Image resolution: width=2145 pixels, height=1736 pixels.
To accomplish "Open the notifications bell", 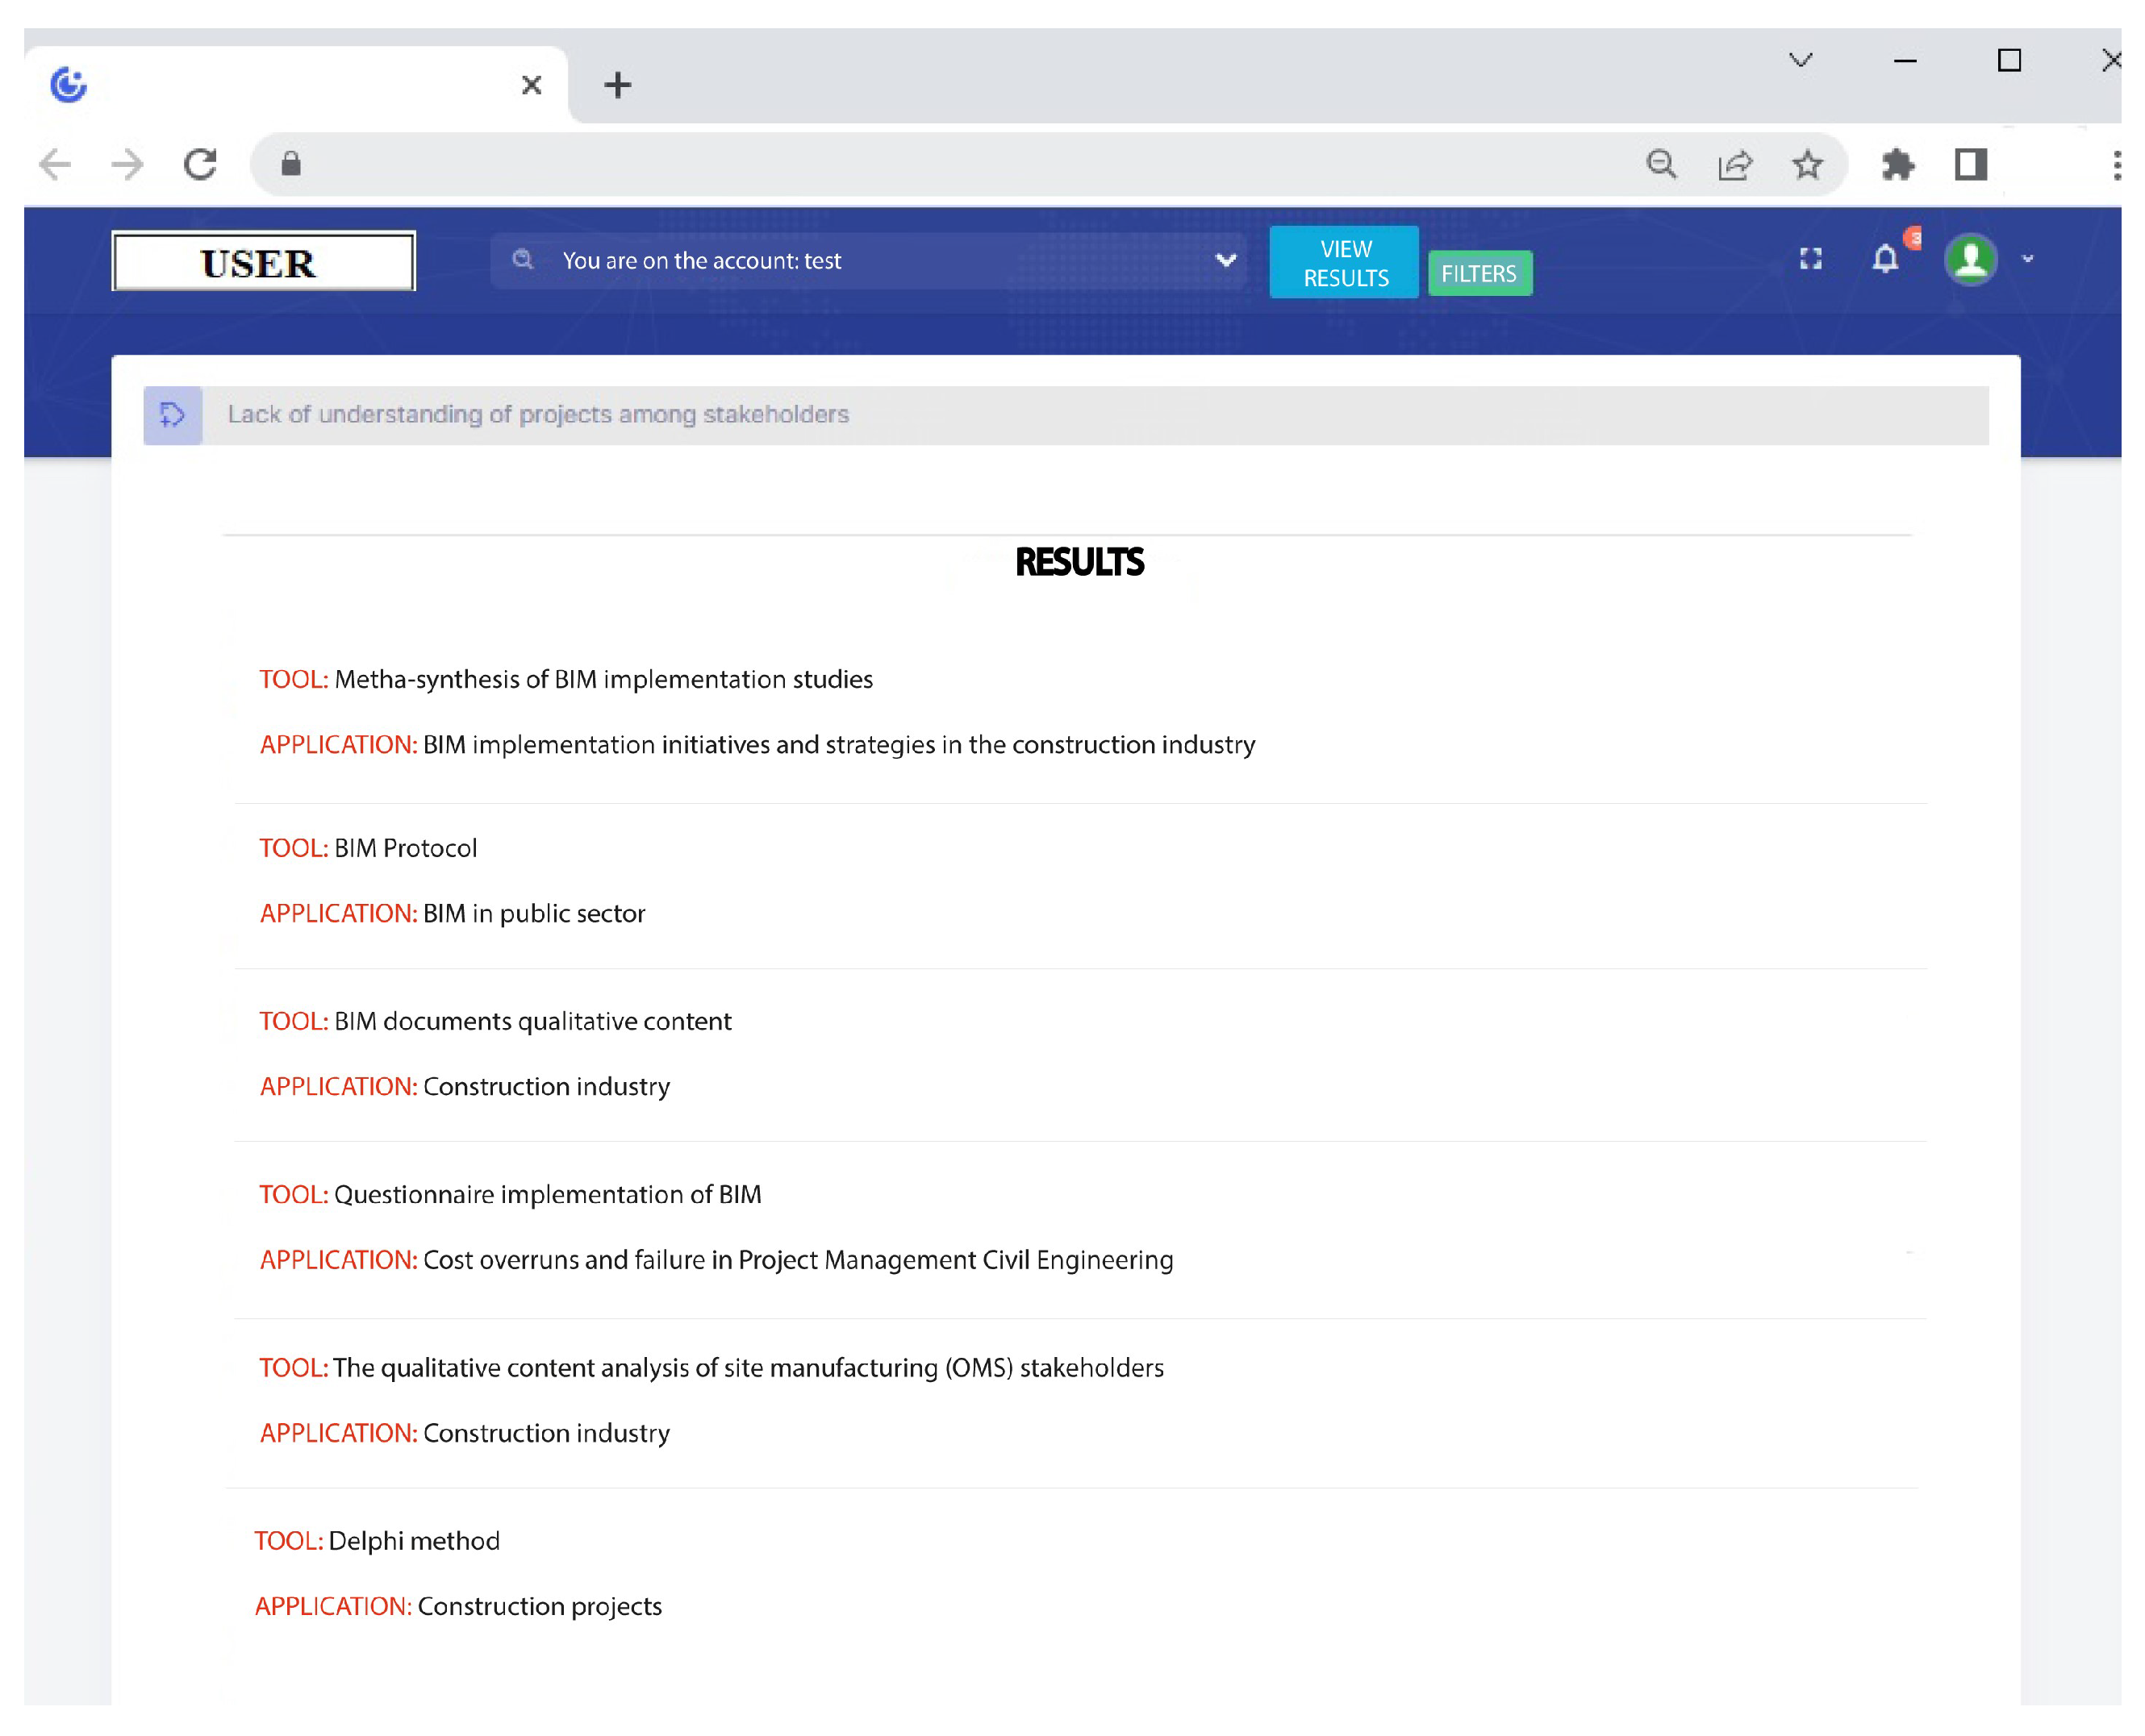I will (x=1885, y=259).
